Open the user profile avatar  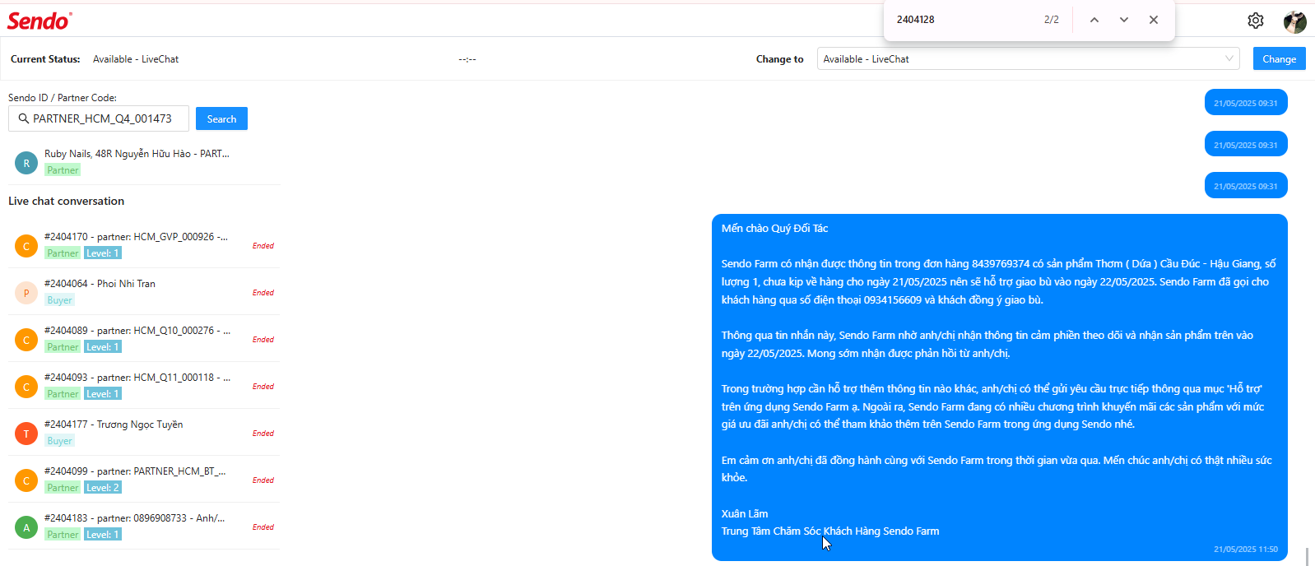pyautogui.click(x=1295, y=21)
